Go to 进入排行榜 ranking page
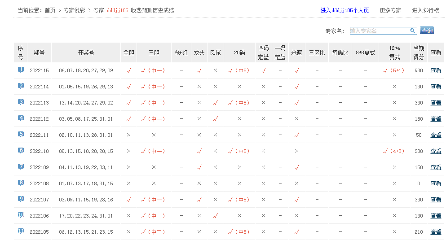The width and height of the screenshot is (446, 240). pyautogui.click(x=425, y=10)
